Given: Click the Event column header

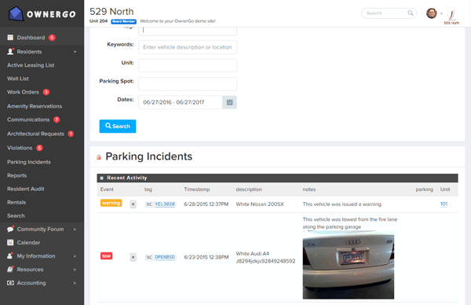Looking at the screenshot, I should (x=107, y=189).
